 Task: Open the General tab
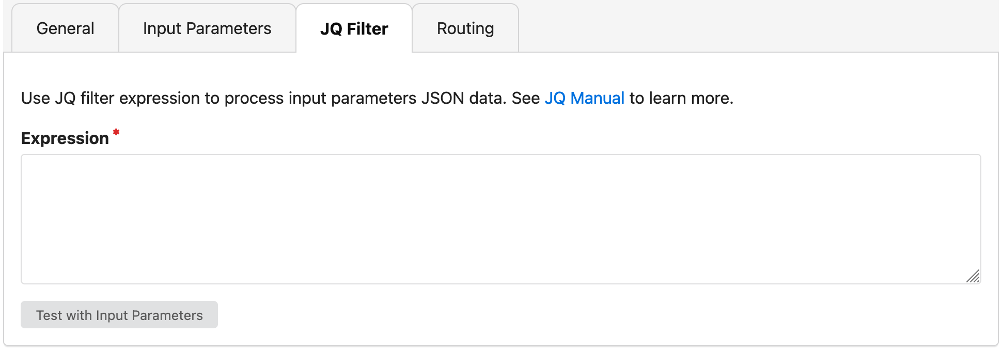tap(66, 28)
